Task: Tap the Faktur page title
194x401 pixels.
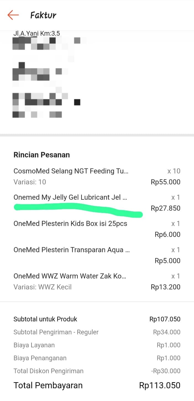Action: (43, 15)
